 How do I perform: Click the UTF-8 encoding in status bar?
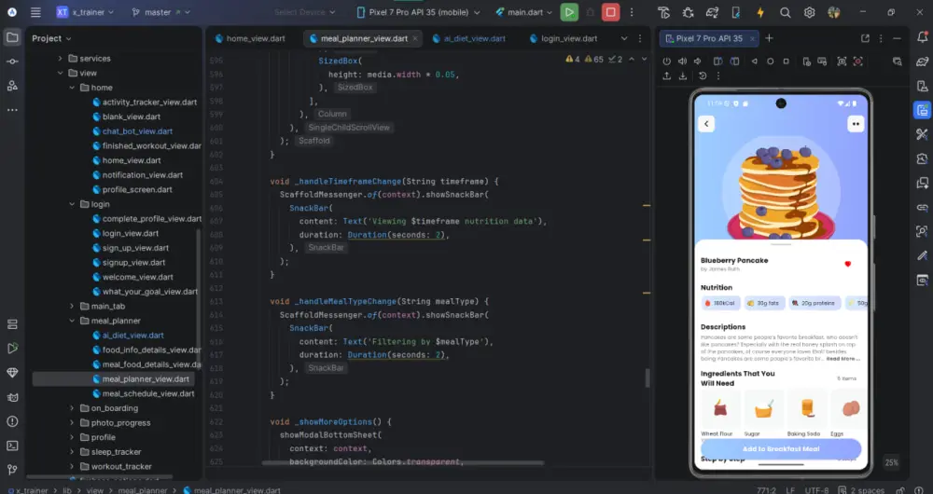click(815, 490)
